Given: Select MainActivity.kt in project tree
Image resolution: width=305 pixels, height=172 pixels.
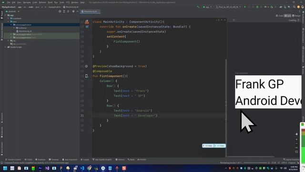Looking at the screenshot, I should pos(24,31).
